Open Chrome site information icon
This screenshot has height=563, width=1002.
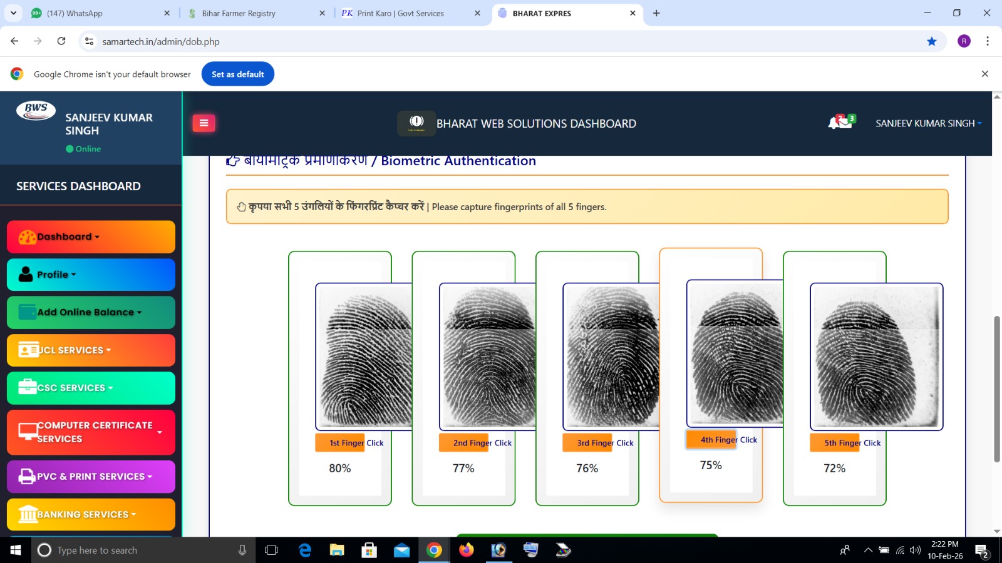click(x=90, y=41)
